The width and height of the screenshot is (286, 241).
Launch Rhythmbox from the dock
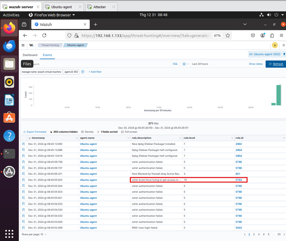9,82
